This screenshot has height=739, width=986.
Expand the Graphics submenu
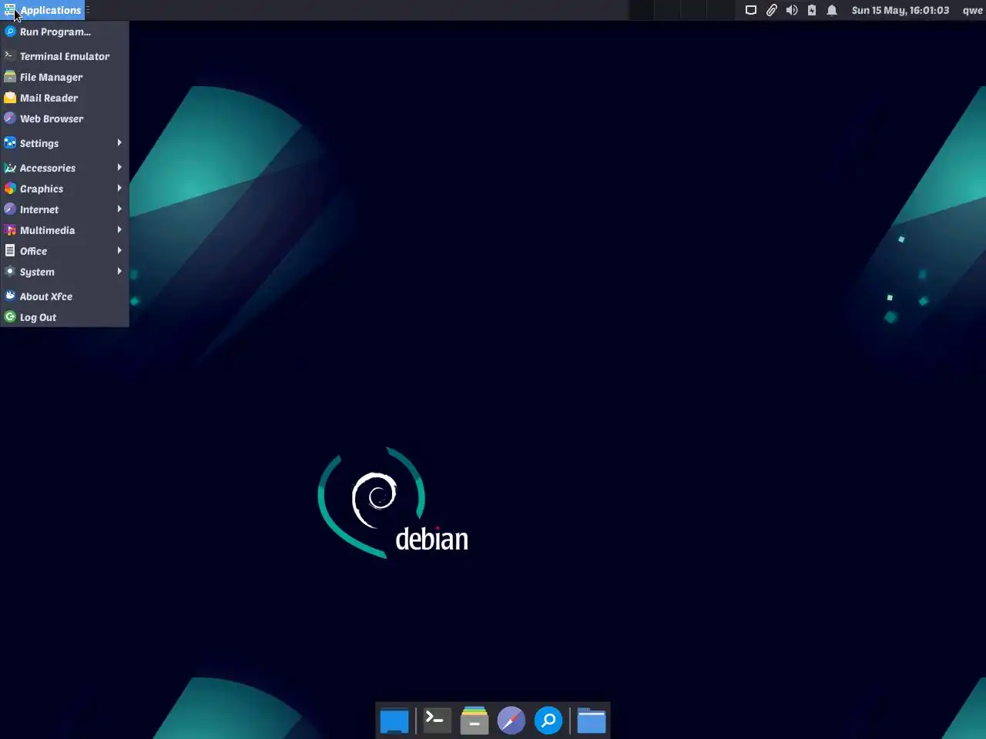65,189
